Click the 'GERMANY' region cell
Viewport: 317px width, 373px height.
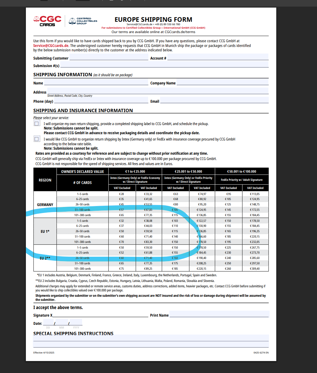[x=45, y=204]
